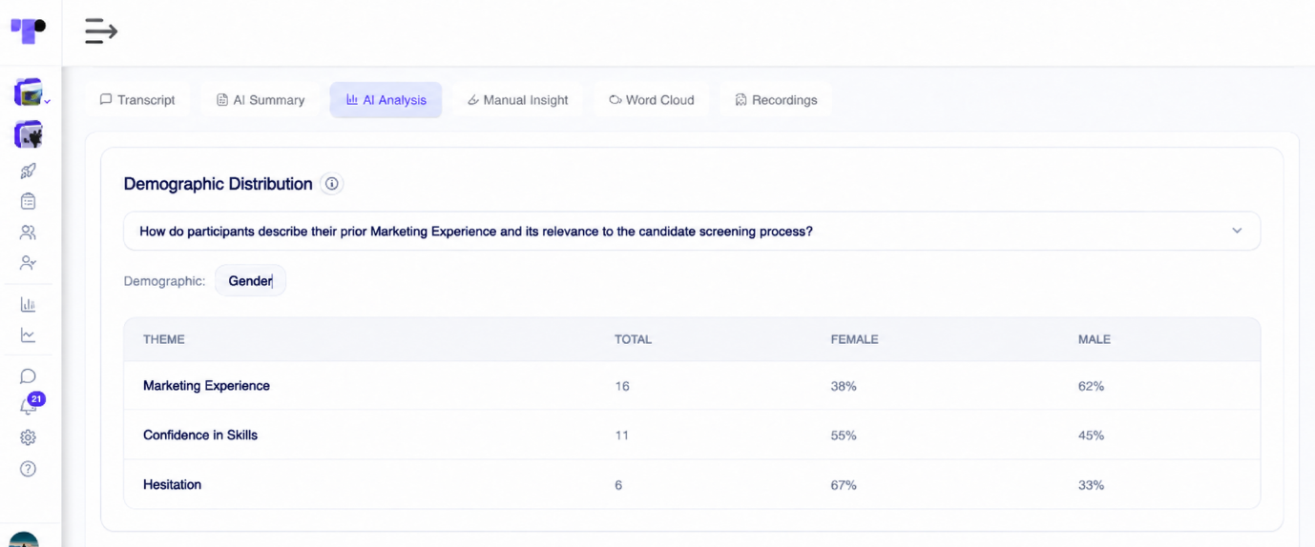Screen dimensions: 1315x547
Task: Open the Recordings tab
Action: coord(775,100)
